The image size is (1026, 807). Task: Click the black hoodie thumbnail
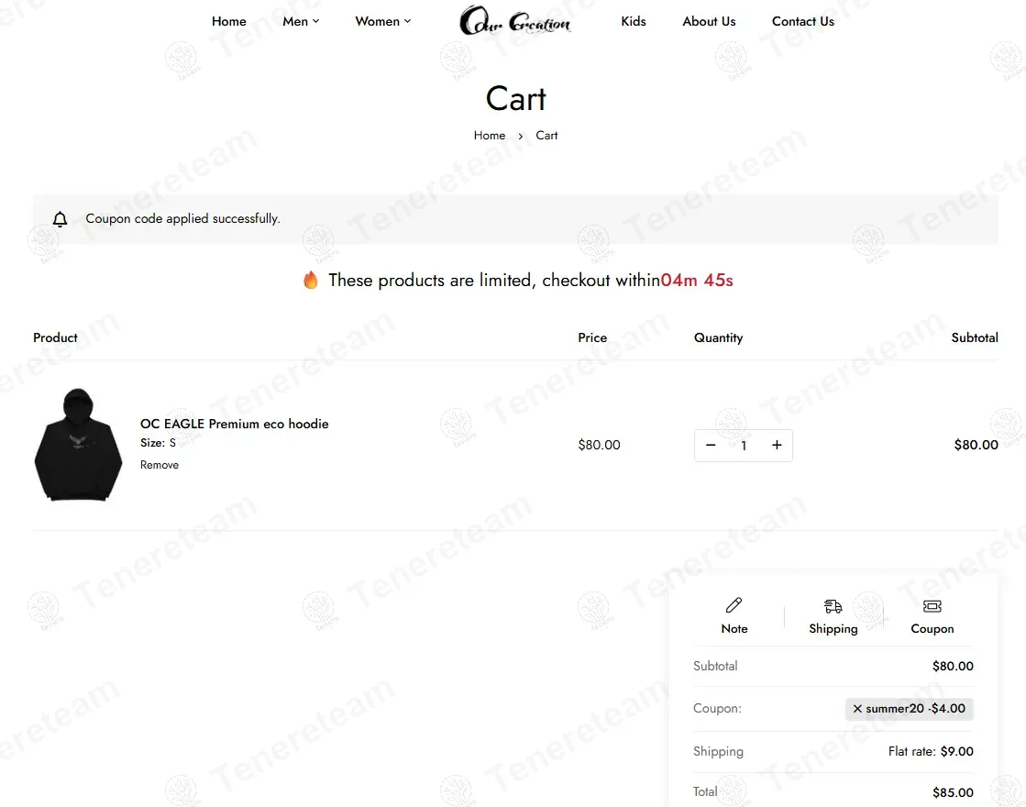tap(78, 445)
